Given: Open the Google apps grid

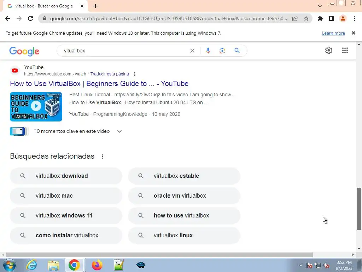Looking at the screenshot, I should pos(345,50).
